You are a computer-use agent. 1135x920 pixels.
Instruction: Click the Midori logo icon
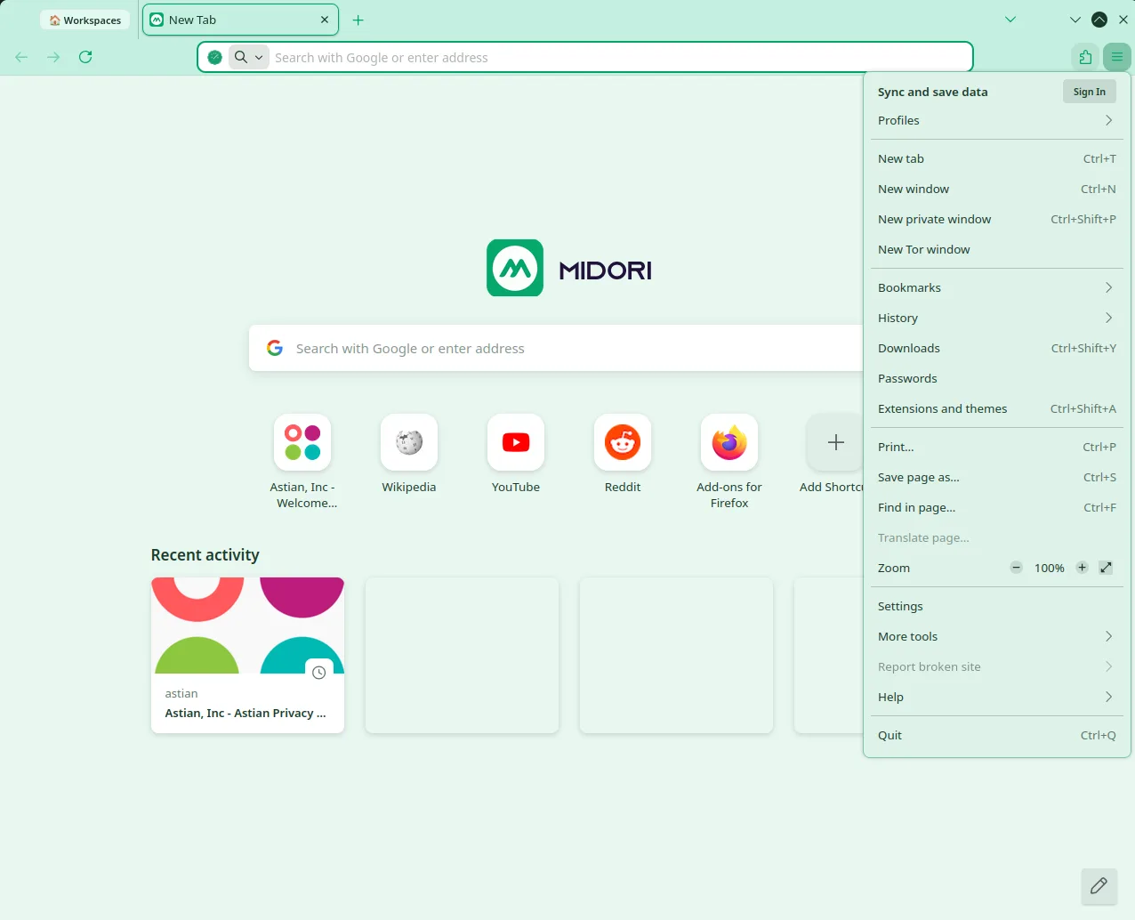(515, 268)
